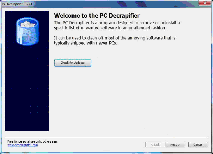Open the www.pcdecrapifier.com link
The height and width of the screenshot is (154, 213).
(x=22, y=145)
